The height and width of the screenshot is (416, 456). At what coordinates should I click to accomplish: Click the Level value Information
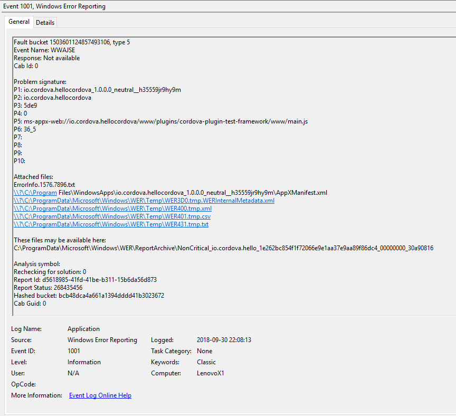click(84, 362)
